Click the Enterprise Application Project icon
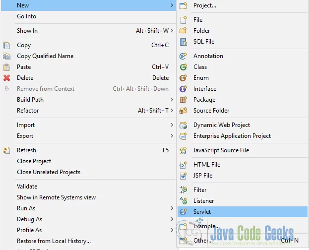The width and height of the screenshot is (309, 250). 184,136
